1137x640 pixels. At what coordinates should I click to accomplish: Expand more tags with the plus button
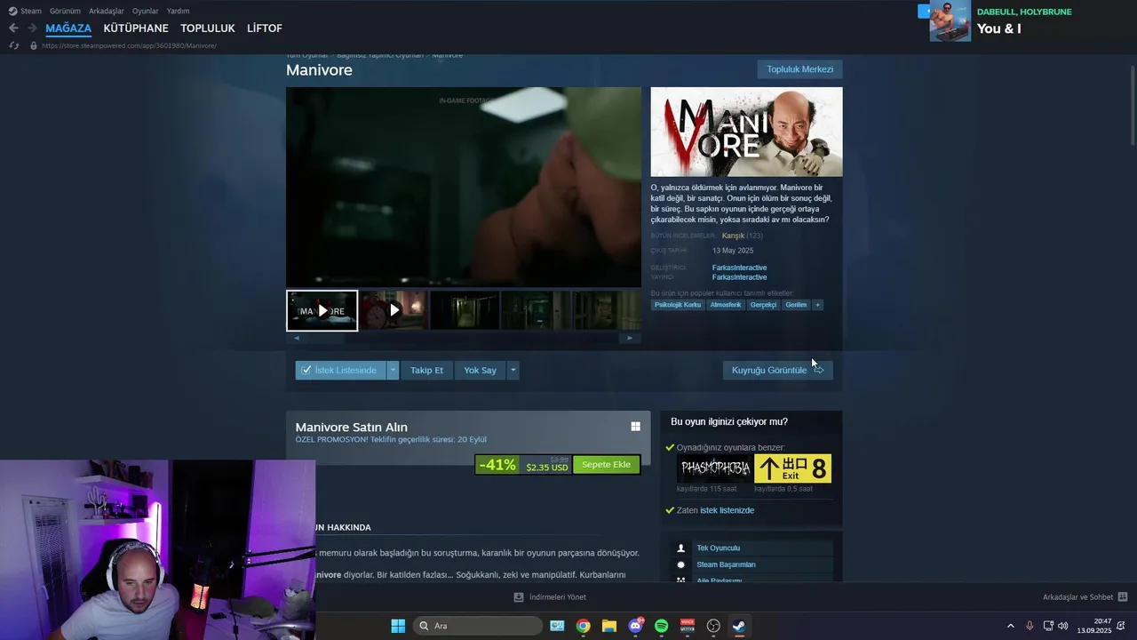pos(817,305)
